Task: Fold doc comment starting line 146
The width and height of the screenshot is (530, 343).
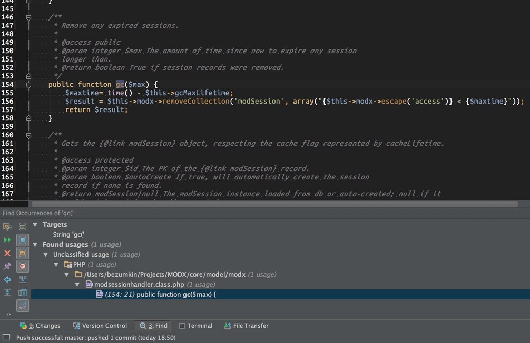Action: coord(29,17)
